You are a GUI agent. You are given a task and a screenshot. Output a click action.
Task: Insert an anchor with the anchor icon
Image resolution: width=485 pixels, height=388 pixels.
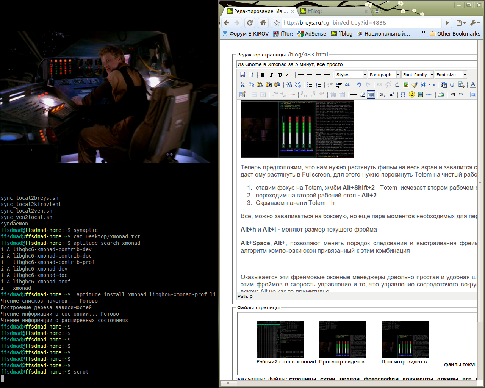click(397, 84)
